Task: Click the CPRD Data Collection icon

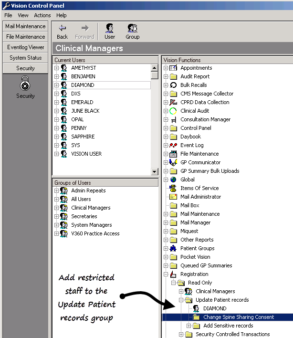Action: [x=173, y=102]
